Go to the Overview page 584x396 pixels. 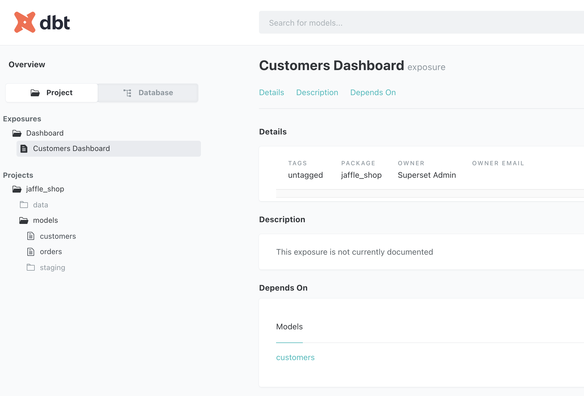(x=27, y=65)
